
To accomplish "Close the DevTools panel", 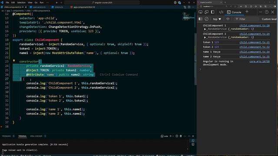I will pos(272,12).
